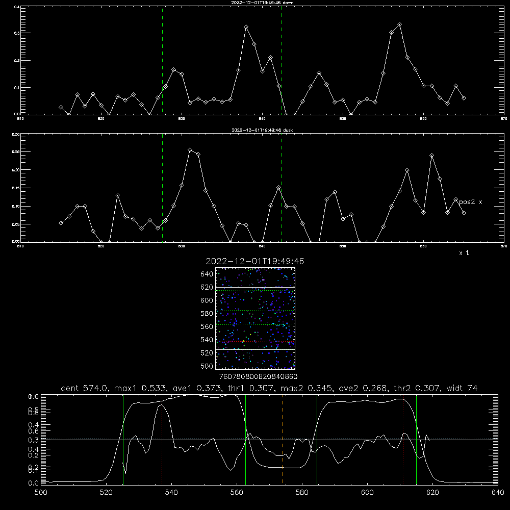The height and width of the screenshot is (510, 510).
Task: Click bottom plot x-axis label 640
Action: point(498,493)
